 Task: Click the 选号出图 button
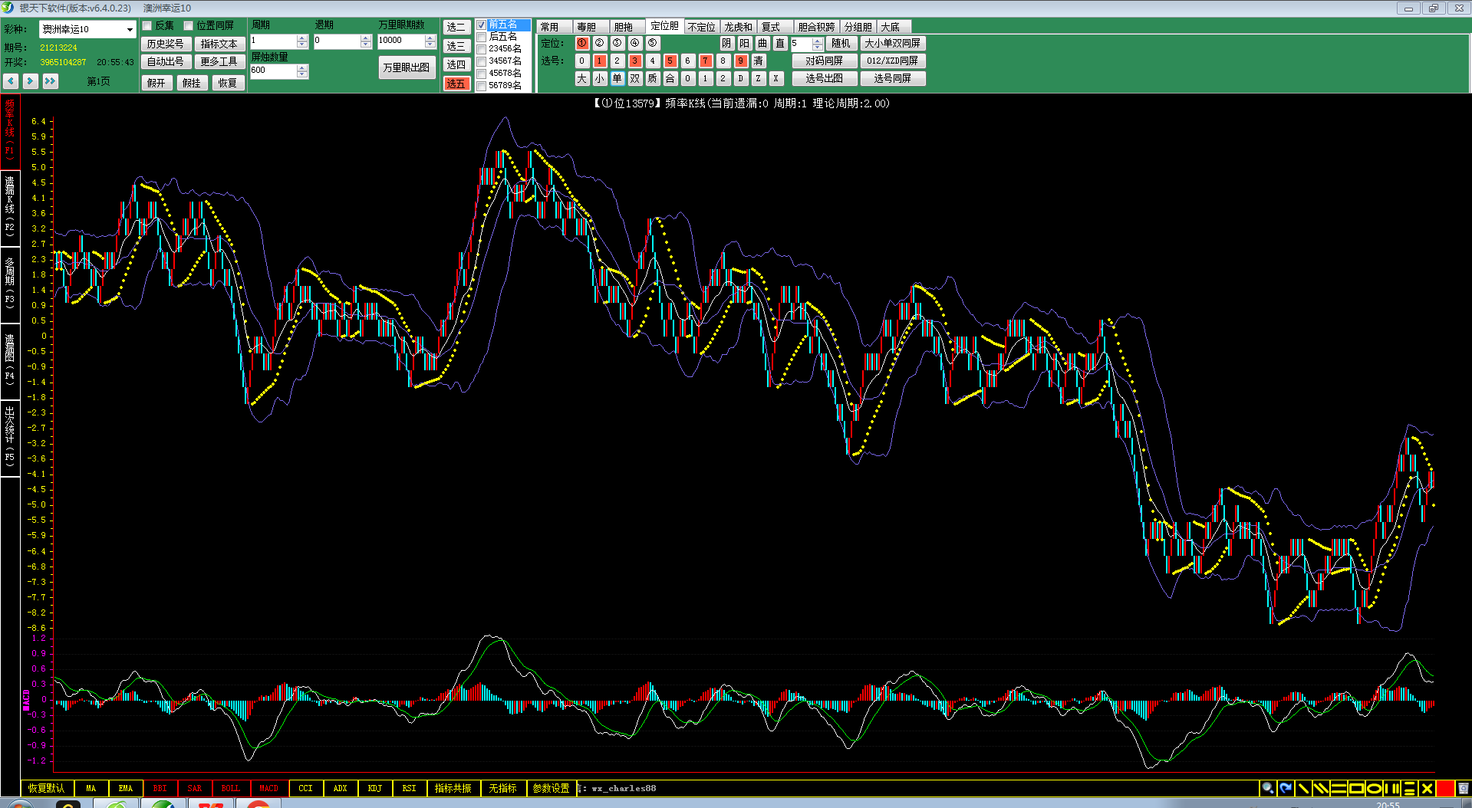pyautogui.click(x=825, y=78)
